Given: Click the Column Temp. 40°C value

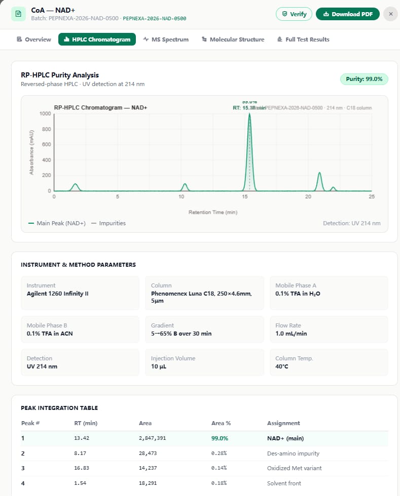Looking at the screenshot, I should click(x=282, y=366).
